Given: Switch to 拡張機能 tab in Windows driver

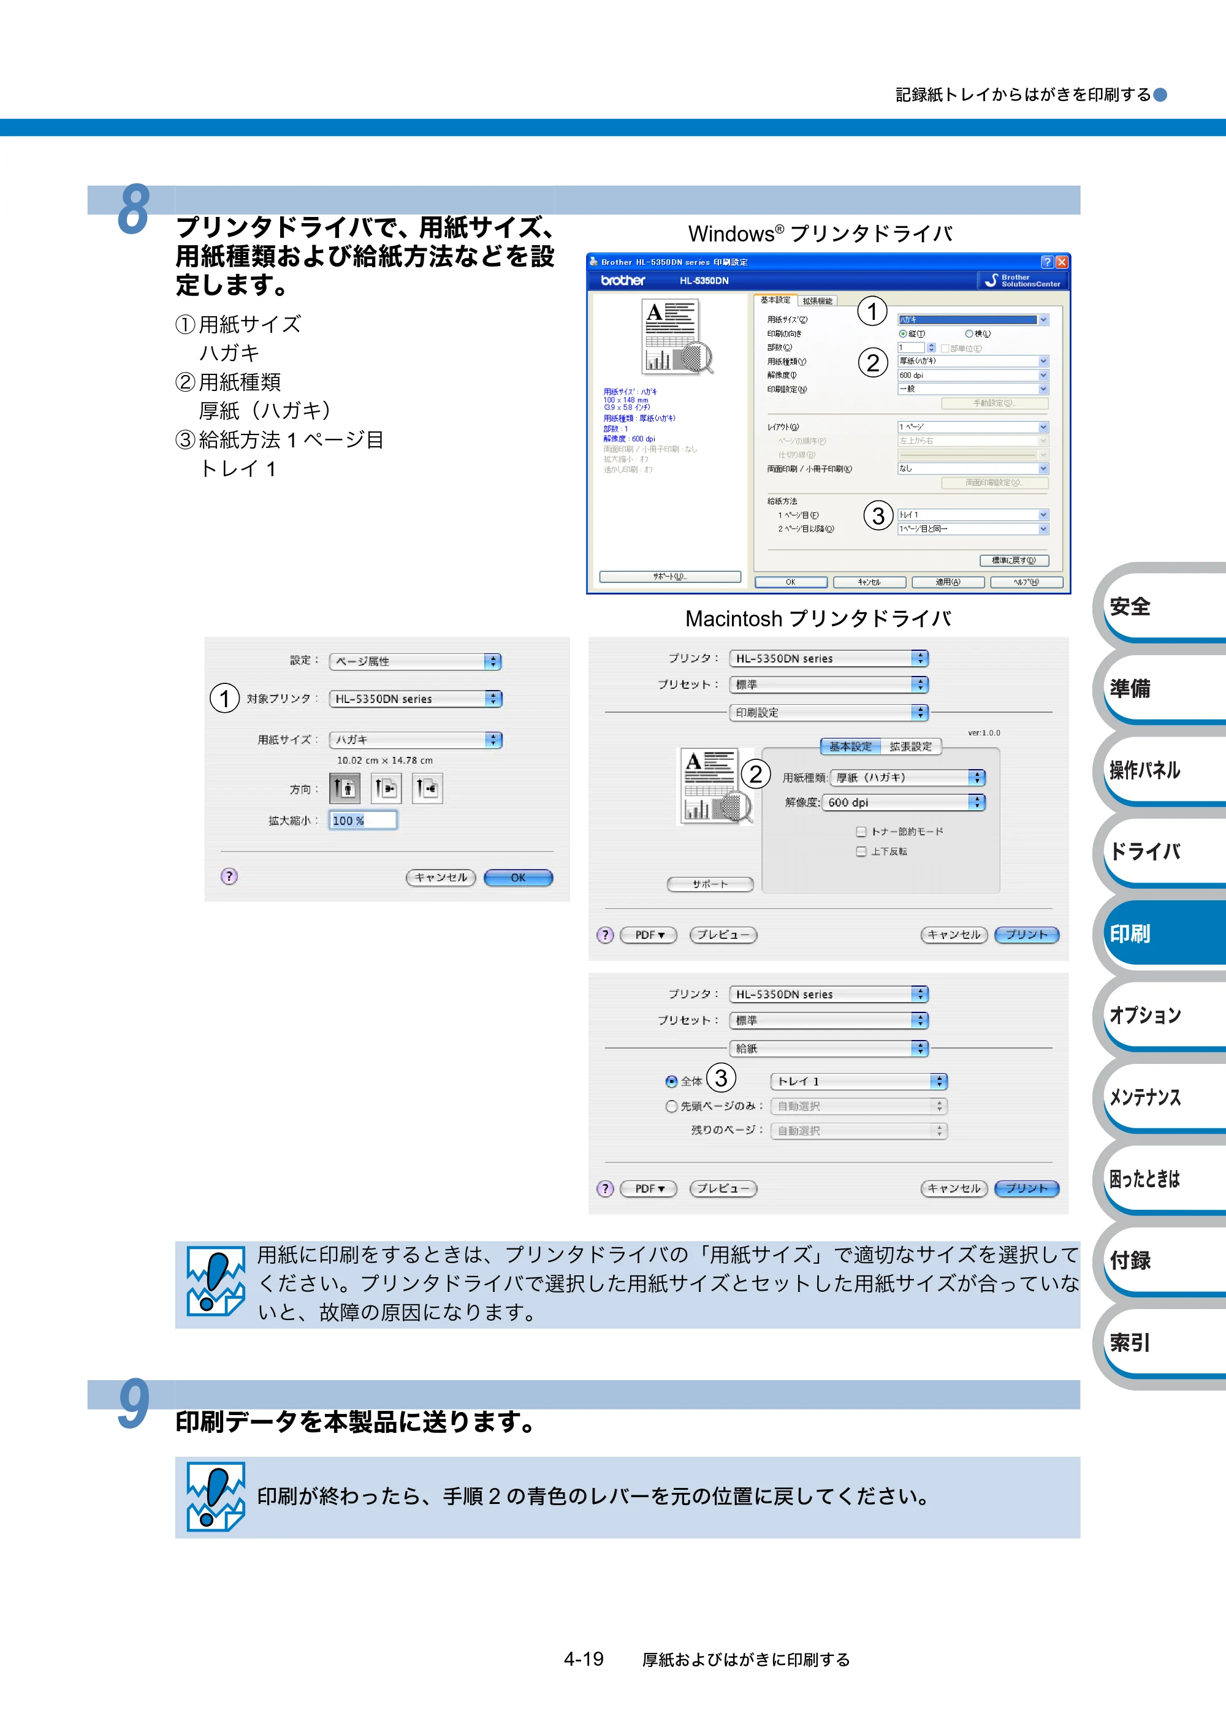Looking at the screenshot, I should pos(817,301).
